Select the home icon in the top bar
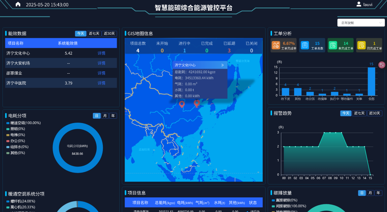The width and height of the screenshot is (387, 212). [18, 4]
